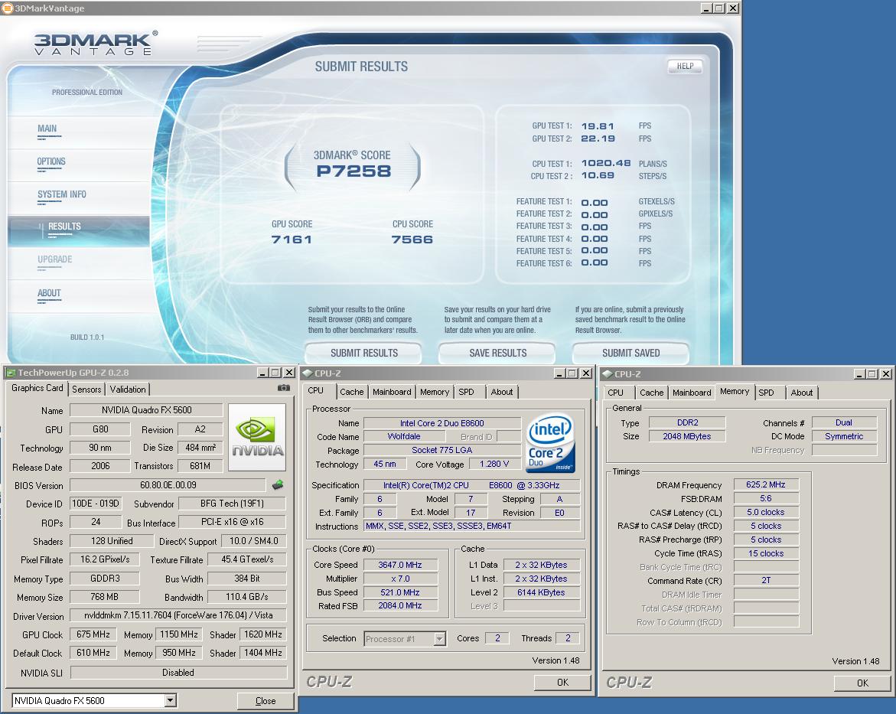The image size is (896, 714).
Task: Click the CPU TEST 1 value 1020.48
Action: click(x=606, y=164)
